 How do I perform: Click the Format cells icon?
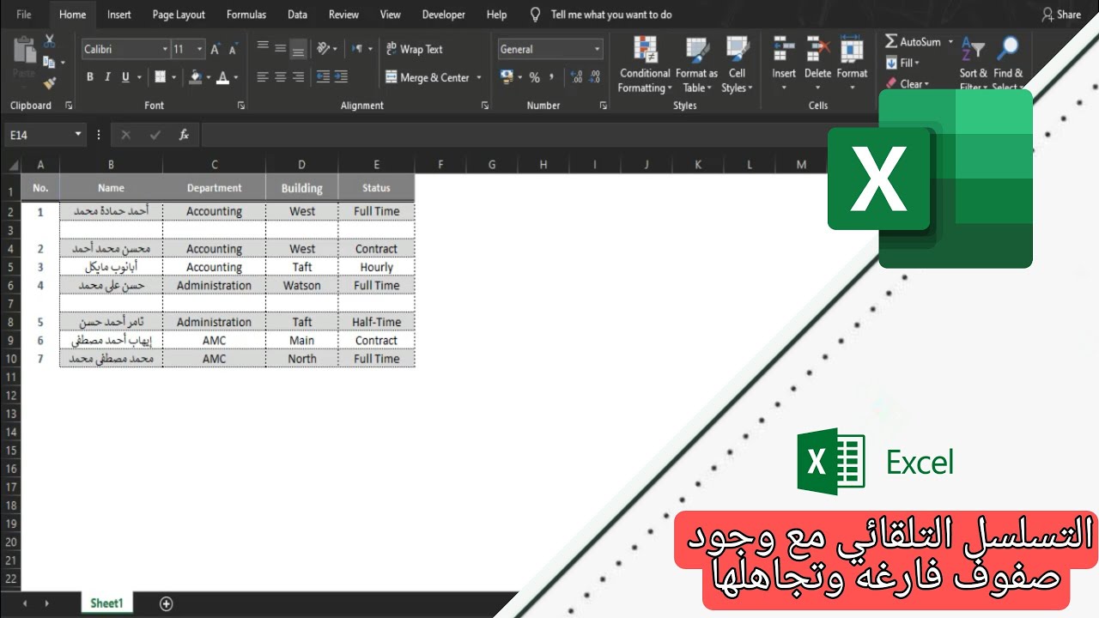pos(852,49)
